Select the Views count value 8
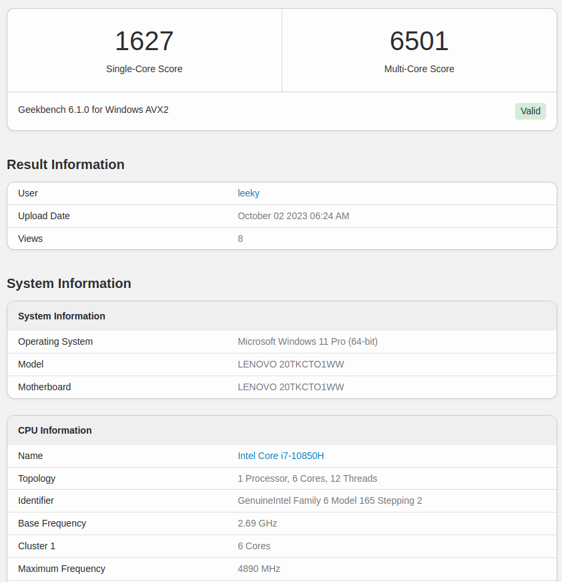Viewport: 562px width, 582px height. click(x=240, y=239)
